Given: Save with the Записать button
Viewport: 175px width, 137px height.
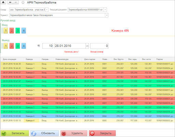Looking at the screenshot, I should (x=15, y=133).
